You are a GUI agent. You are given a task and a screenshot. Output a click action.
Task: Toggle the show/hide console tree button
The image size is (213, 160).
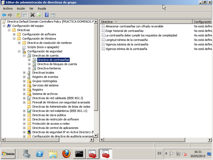(x=24, y=15)
